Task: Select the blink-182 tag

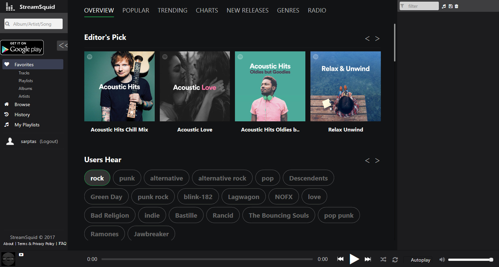Action: (198, 196)
